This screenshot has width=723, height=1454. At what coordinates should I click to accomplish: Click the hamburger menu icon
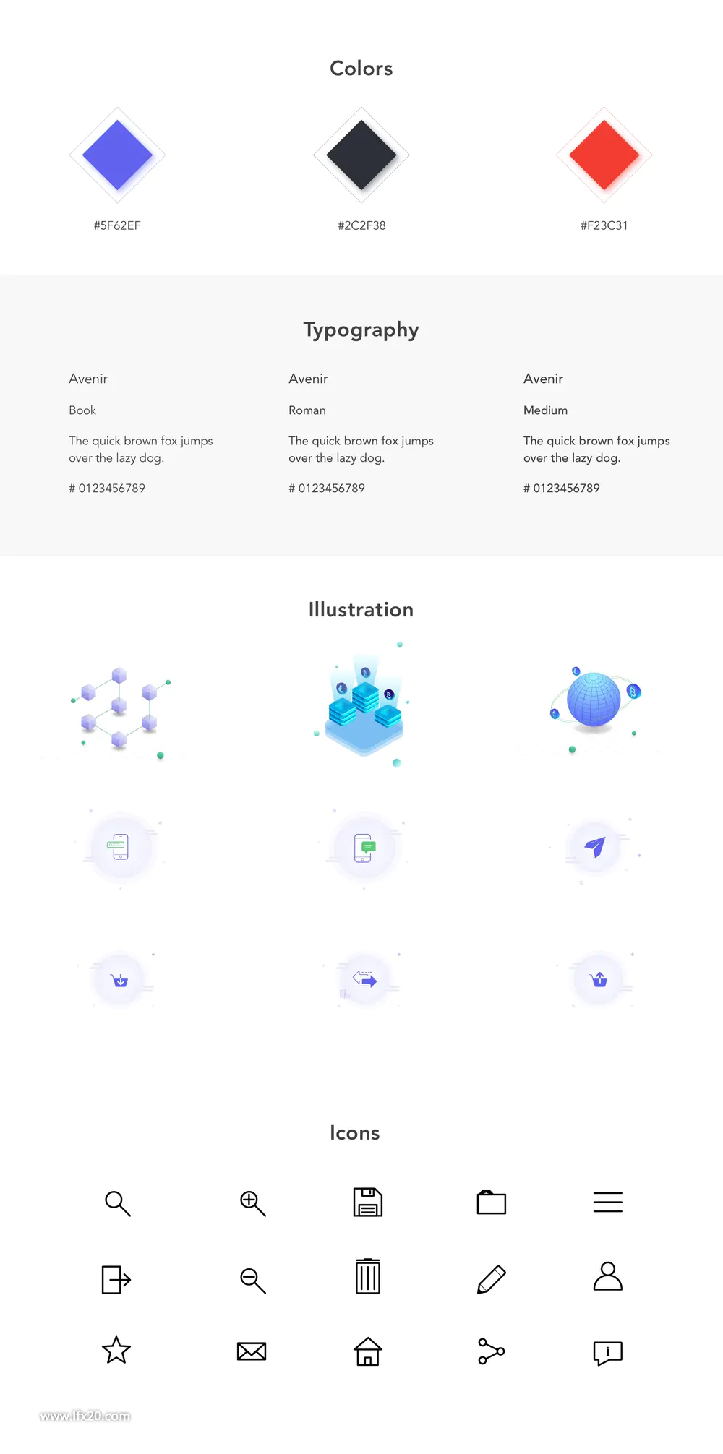coord(608,1202)
